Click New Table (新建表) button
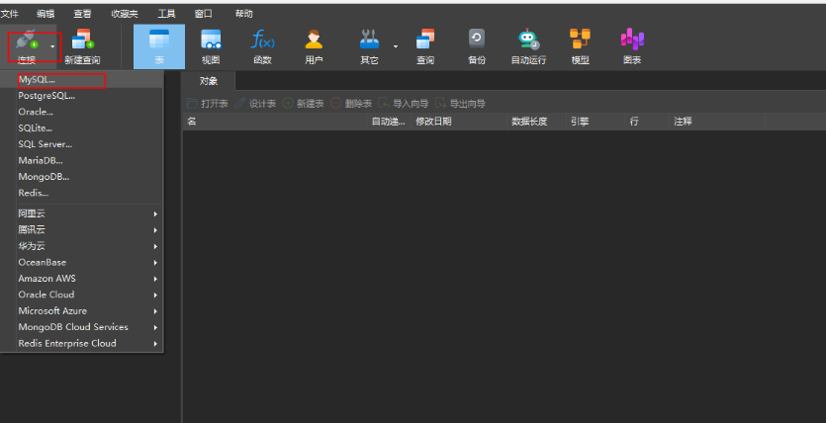826x423 pixels. [304, 104]
